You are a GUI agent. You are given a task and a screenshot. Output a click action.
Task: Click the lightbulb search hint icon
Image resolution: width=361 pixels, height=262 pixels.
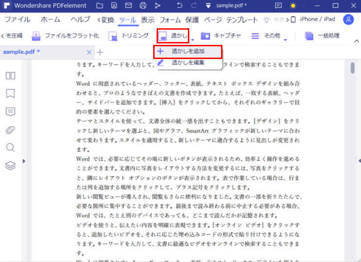pos(267,20)
